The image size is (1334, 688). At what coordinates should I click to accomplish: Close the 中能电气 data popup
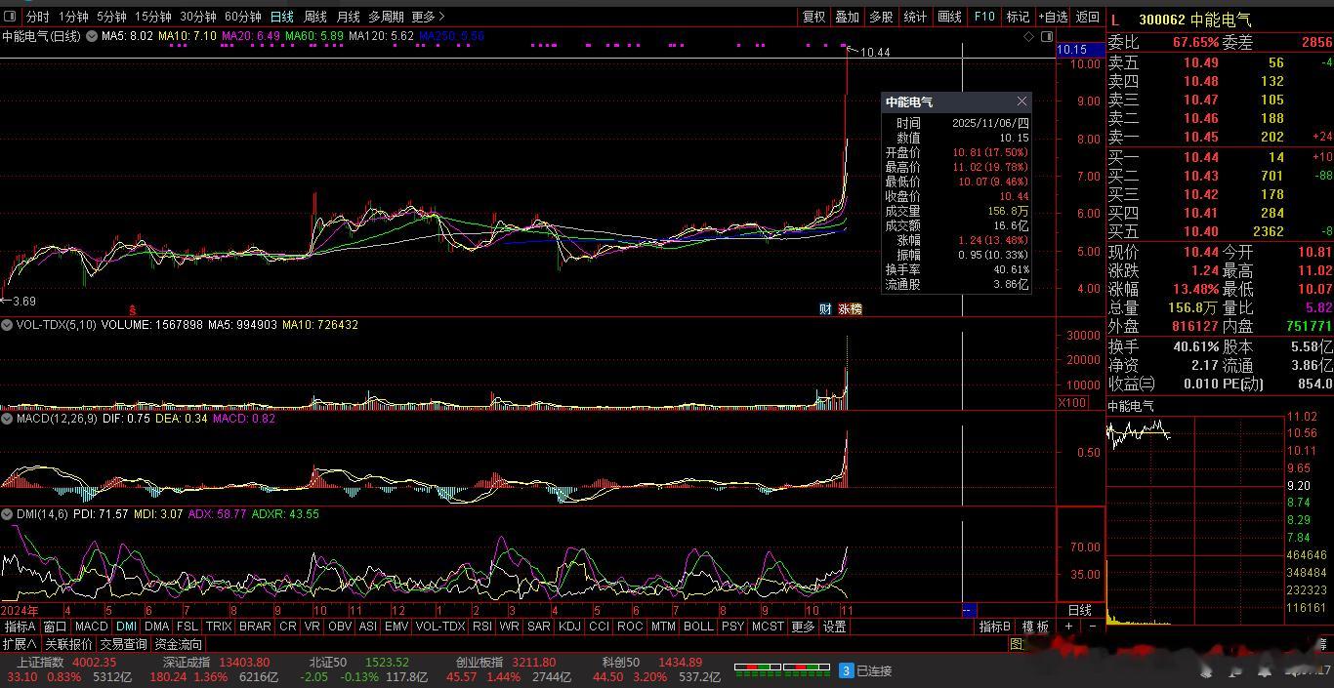click(1021, 101)
